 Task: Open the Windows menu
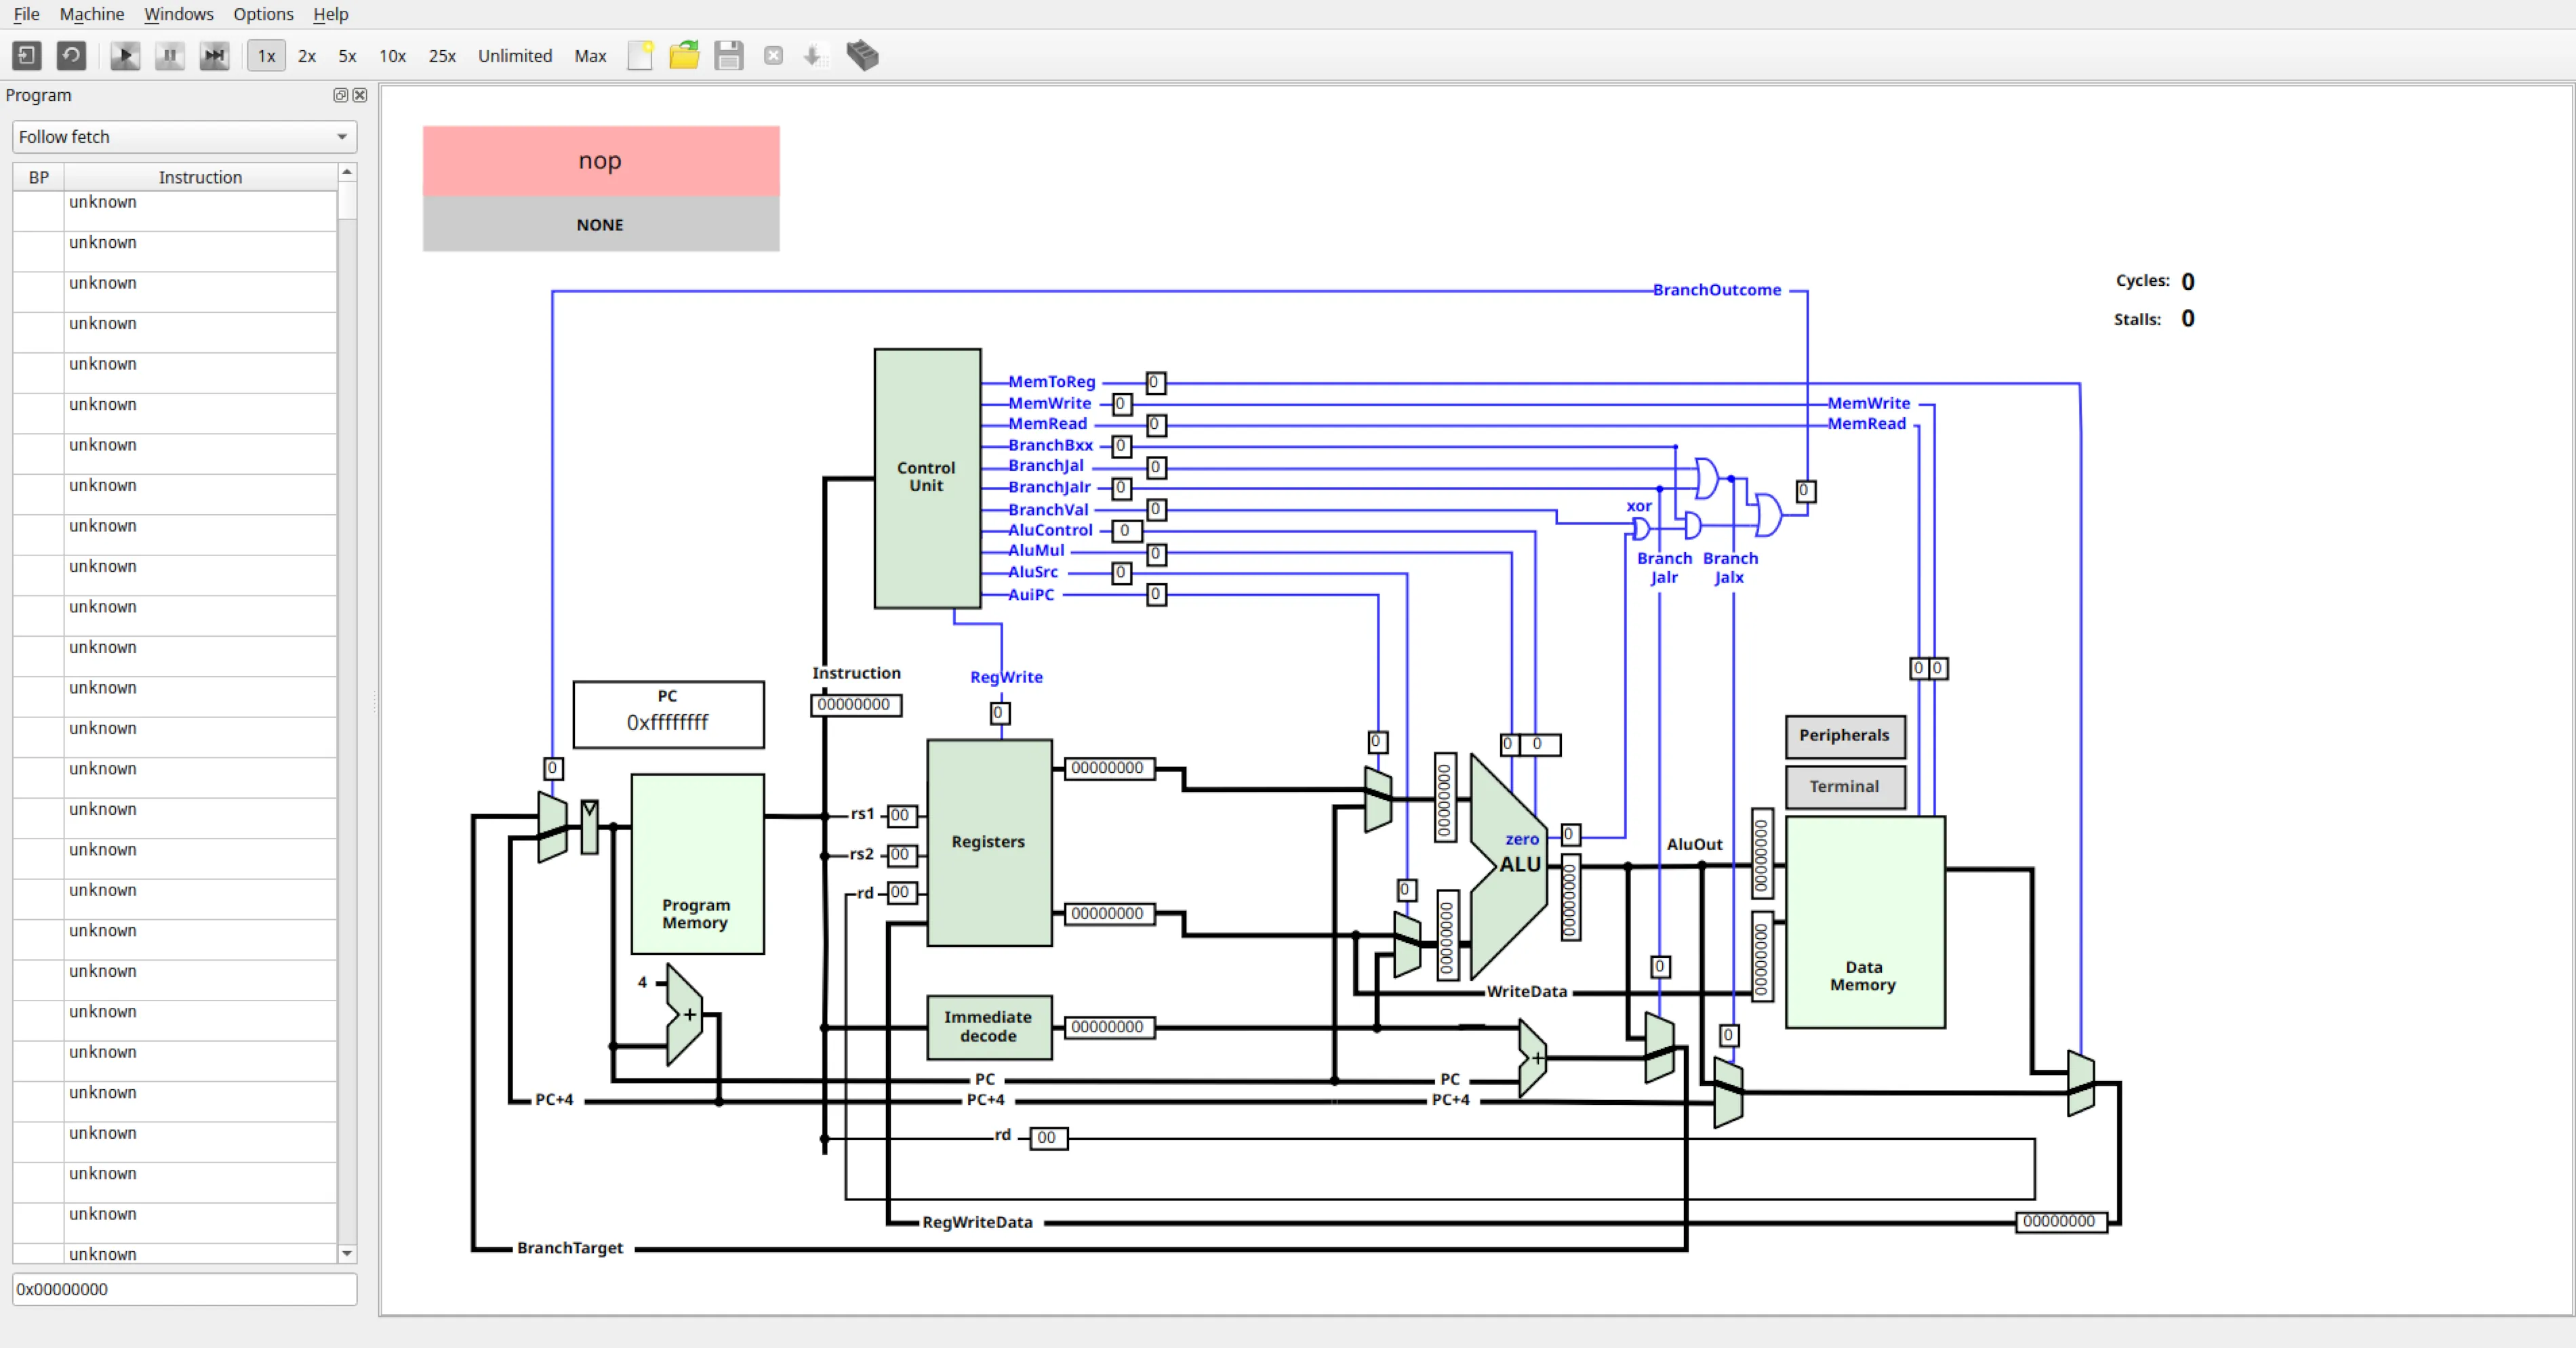[179, 14]
